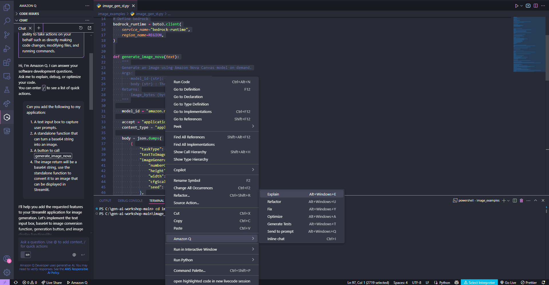Click Go Live in status bar
The height and width of the screenshot is (285, 549).
[x=508, y=282]
